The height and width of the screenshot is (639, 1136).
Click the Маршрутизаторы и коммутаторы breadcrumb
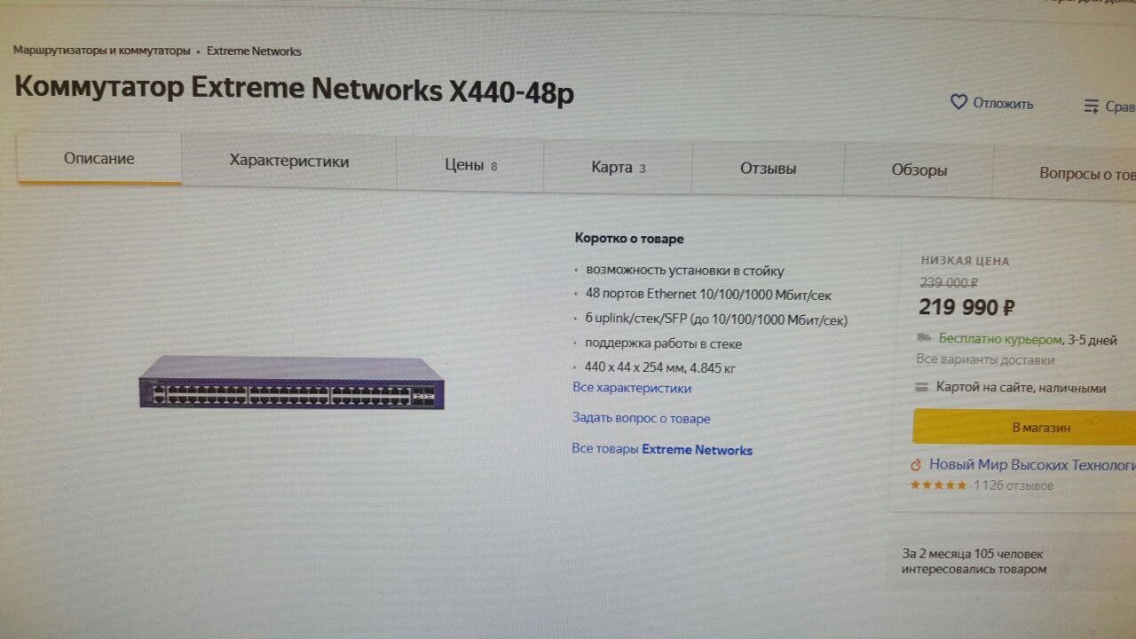coord(101,51)
